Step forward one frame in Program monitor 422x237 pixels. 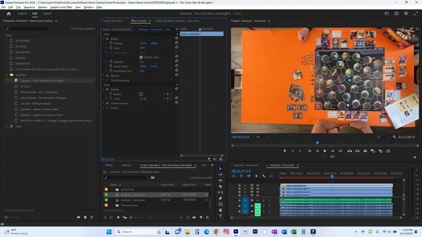coord(332,151)
